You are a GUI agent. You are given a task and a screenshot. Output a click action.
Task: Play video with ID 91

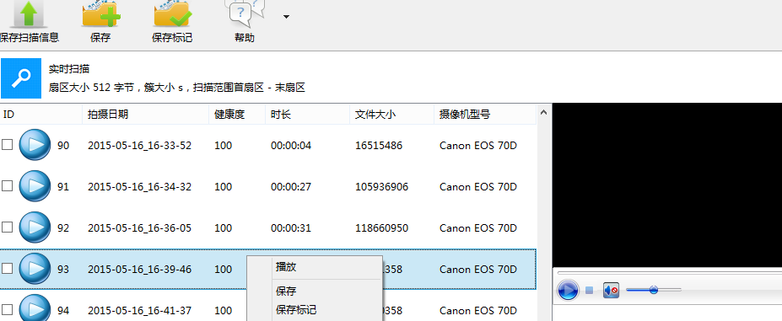click(x=35, y=186)
